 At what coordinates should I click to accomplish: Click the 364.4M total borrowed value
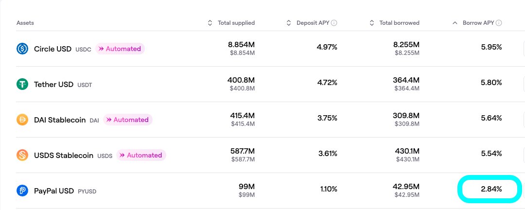click(406, 80)
